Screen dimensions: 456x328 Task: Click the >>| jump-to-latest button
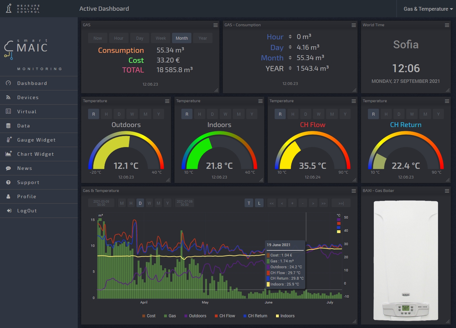[341, 203]
